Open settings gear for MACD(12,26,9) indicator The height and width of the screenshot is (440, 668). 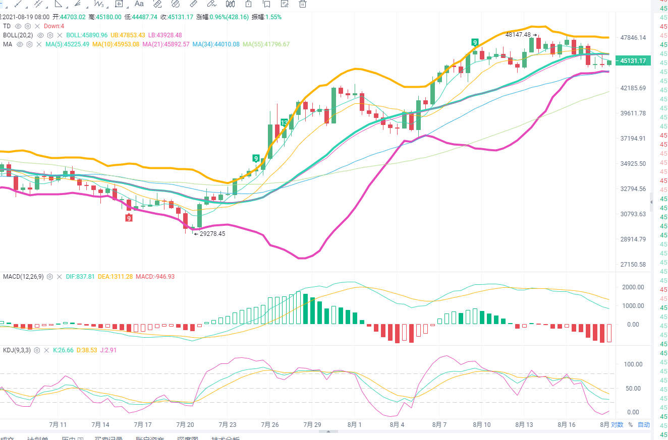coord(50,277)
